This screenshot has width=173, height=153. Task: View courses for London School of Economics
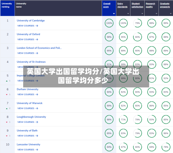[x=28, y=53]
